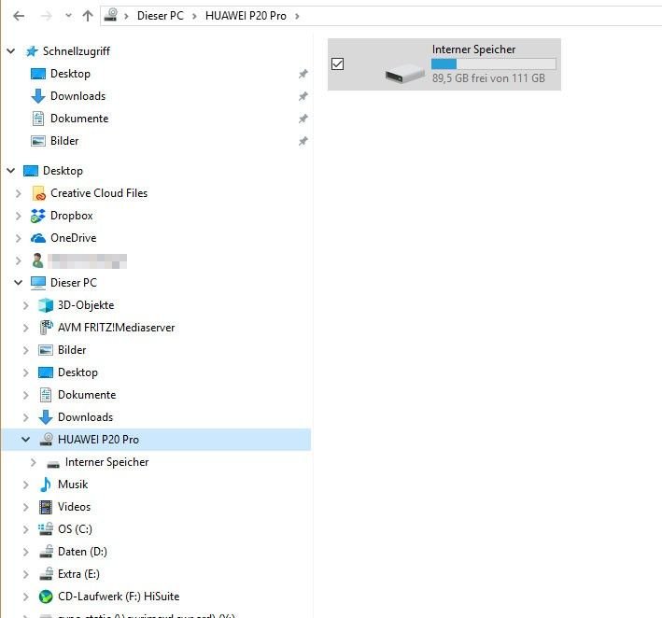Click the Daten (D:) drive icon
Viewport: 662px width, 618px height.
46,552
